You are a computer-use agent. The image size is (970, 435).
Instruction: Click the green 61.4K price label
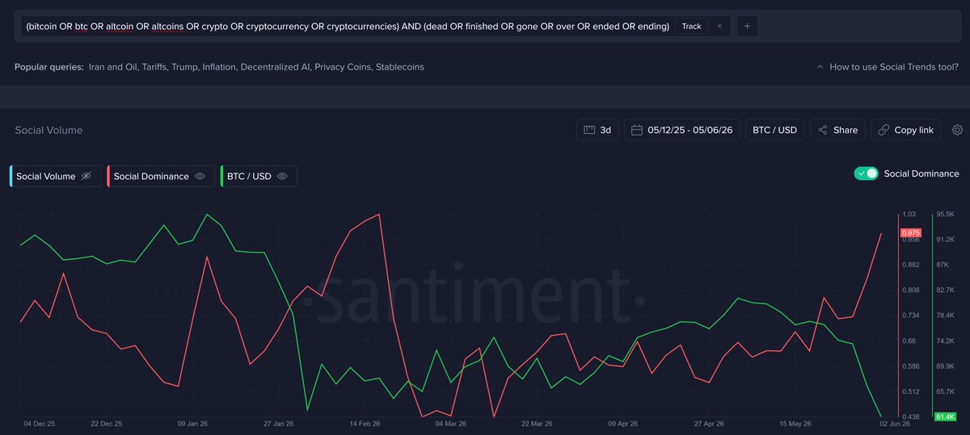click(945, 416)
